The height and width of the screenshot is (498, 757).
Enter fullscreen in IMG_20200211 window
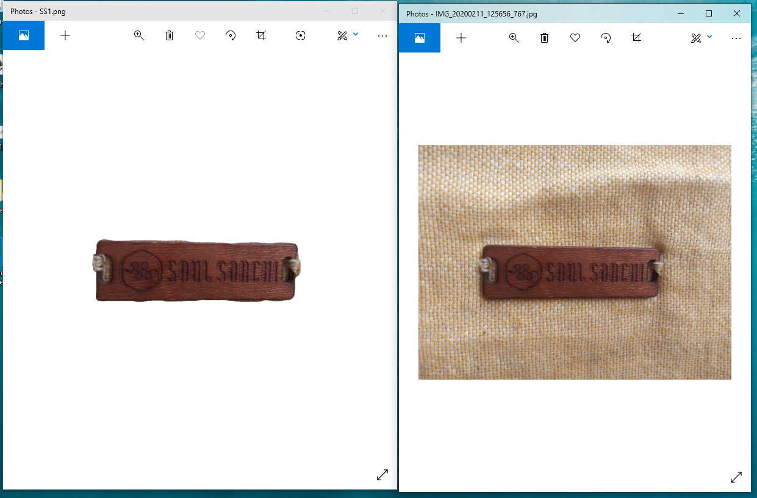736,477
